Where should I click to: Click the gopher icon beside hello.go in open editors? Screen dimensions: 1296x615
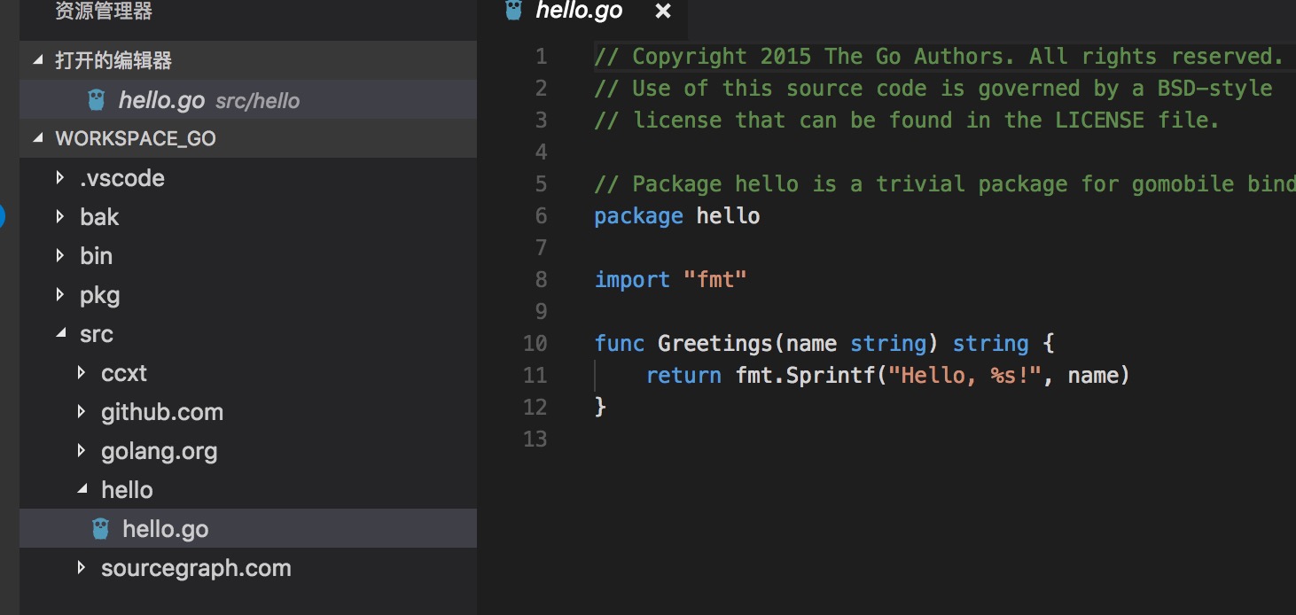pyautogui.click(x=97, y=100)
